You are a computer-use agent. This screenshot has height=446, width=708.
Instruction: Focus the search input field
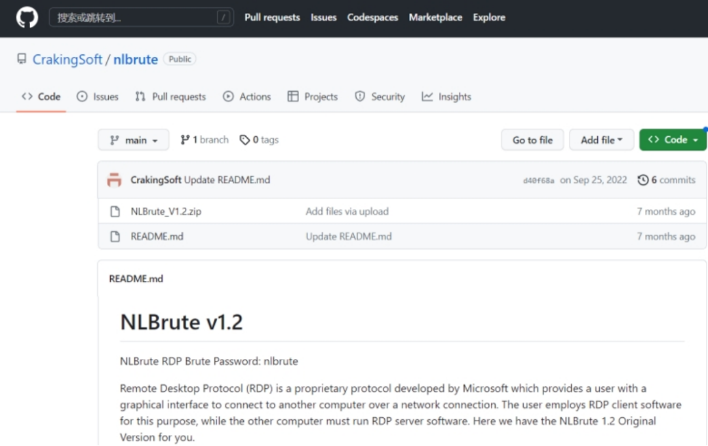pos(142,18)
